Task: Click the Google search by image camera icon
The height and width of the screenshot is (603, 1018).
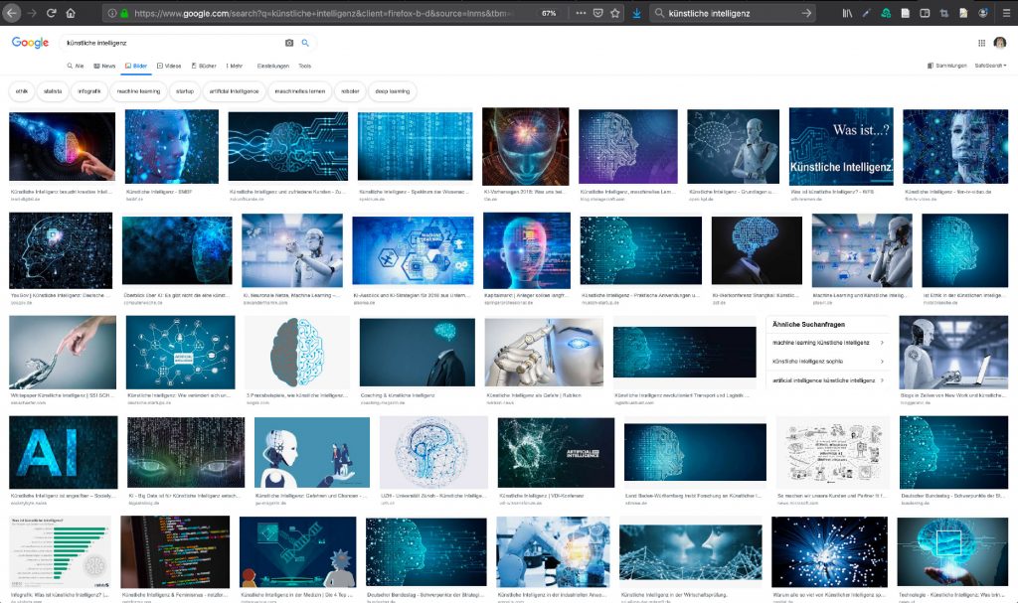Action: [289, 44]
